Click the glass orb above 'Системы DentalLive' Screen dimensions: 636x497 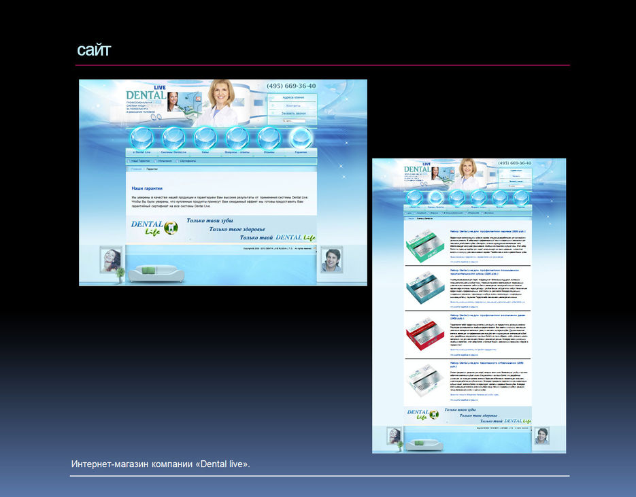point(173,138)
